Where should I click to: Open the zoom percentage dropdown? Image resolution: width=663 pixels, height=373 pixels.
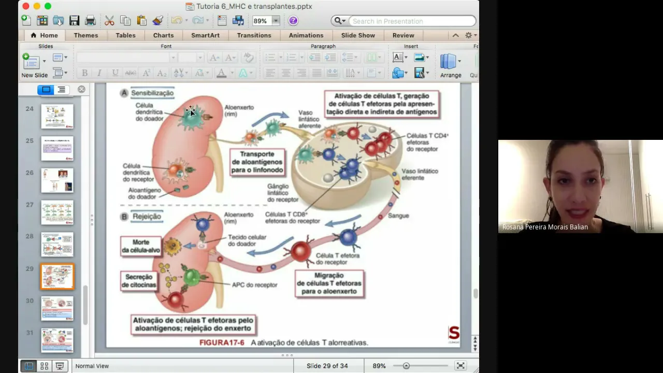click(276, 21)
